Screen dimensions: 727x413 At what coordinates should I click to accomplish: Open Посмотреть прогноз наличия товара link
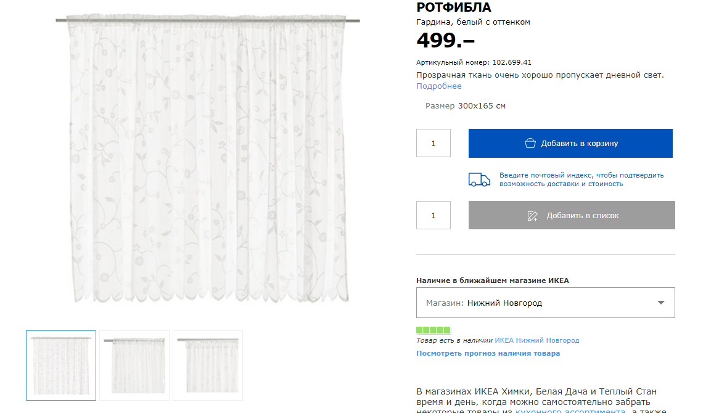[x=488, y=353]
